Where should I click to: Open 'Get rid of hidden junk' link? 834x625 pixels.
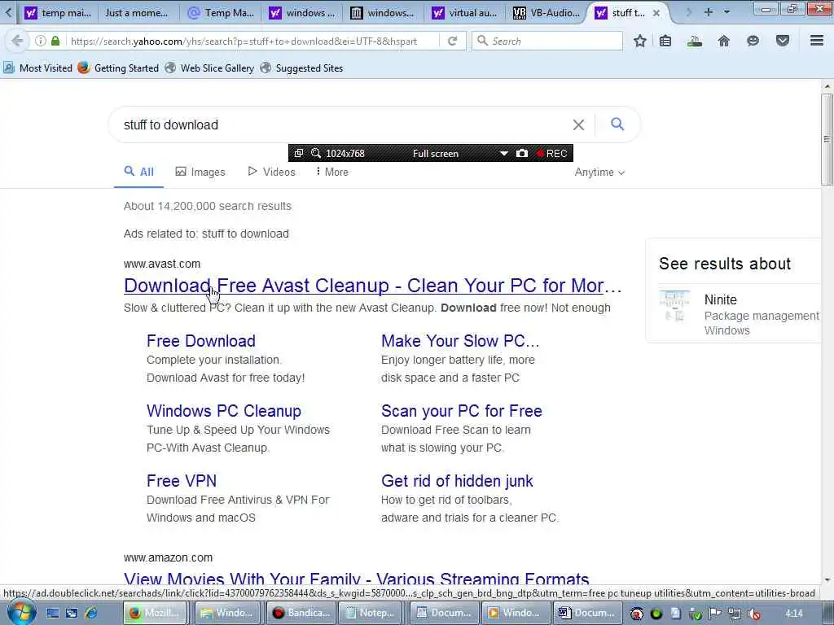pyautogui.click(x=457, y=481)
